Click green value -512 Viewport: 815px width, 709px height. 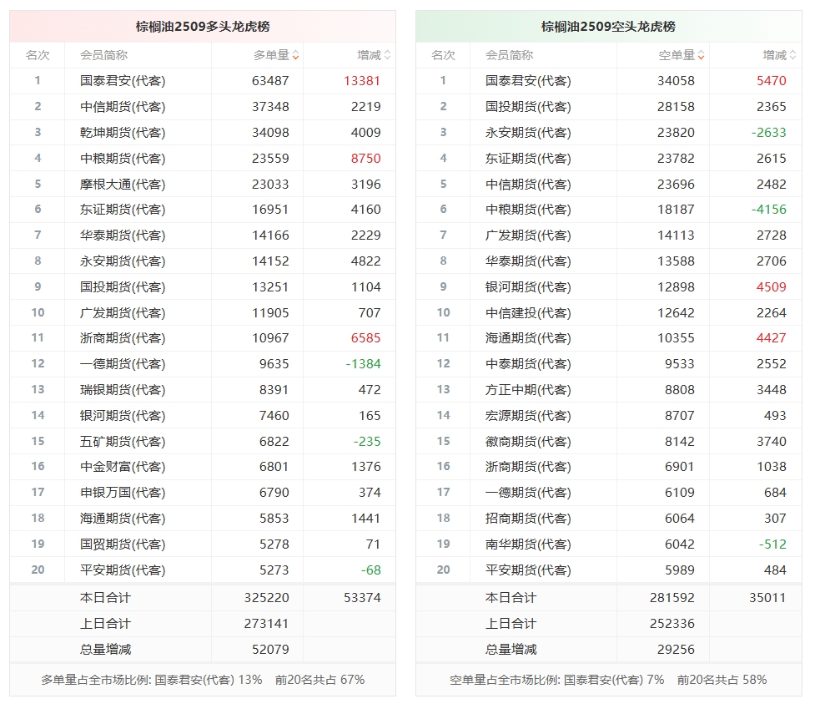point(772,544)
